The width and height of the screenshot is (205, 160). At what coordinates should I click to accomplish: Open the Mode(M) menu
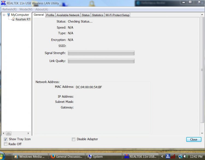pos(26,9)
